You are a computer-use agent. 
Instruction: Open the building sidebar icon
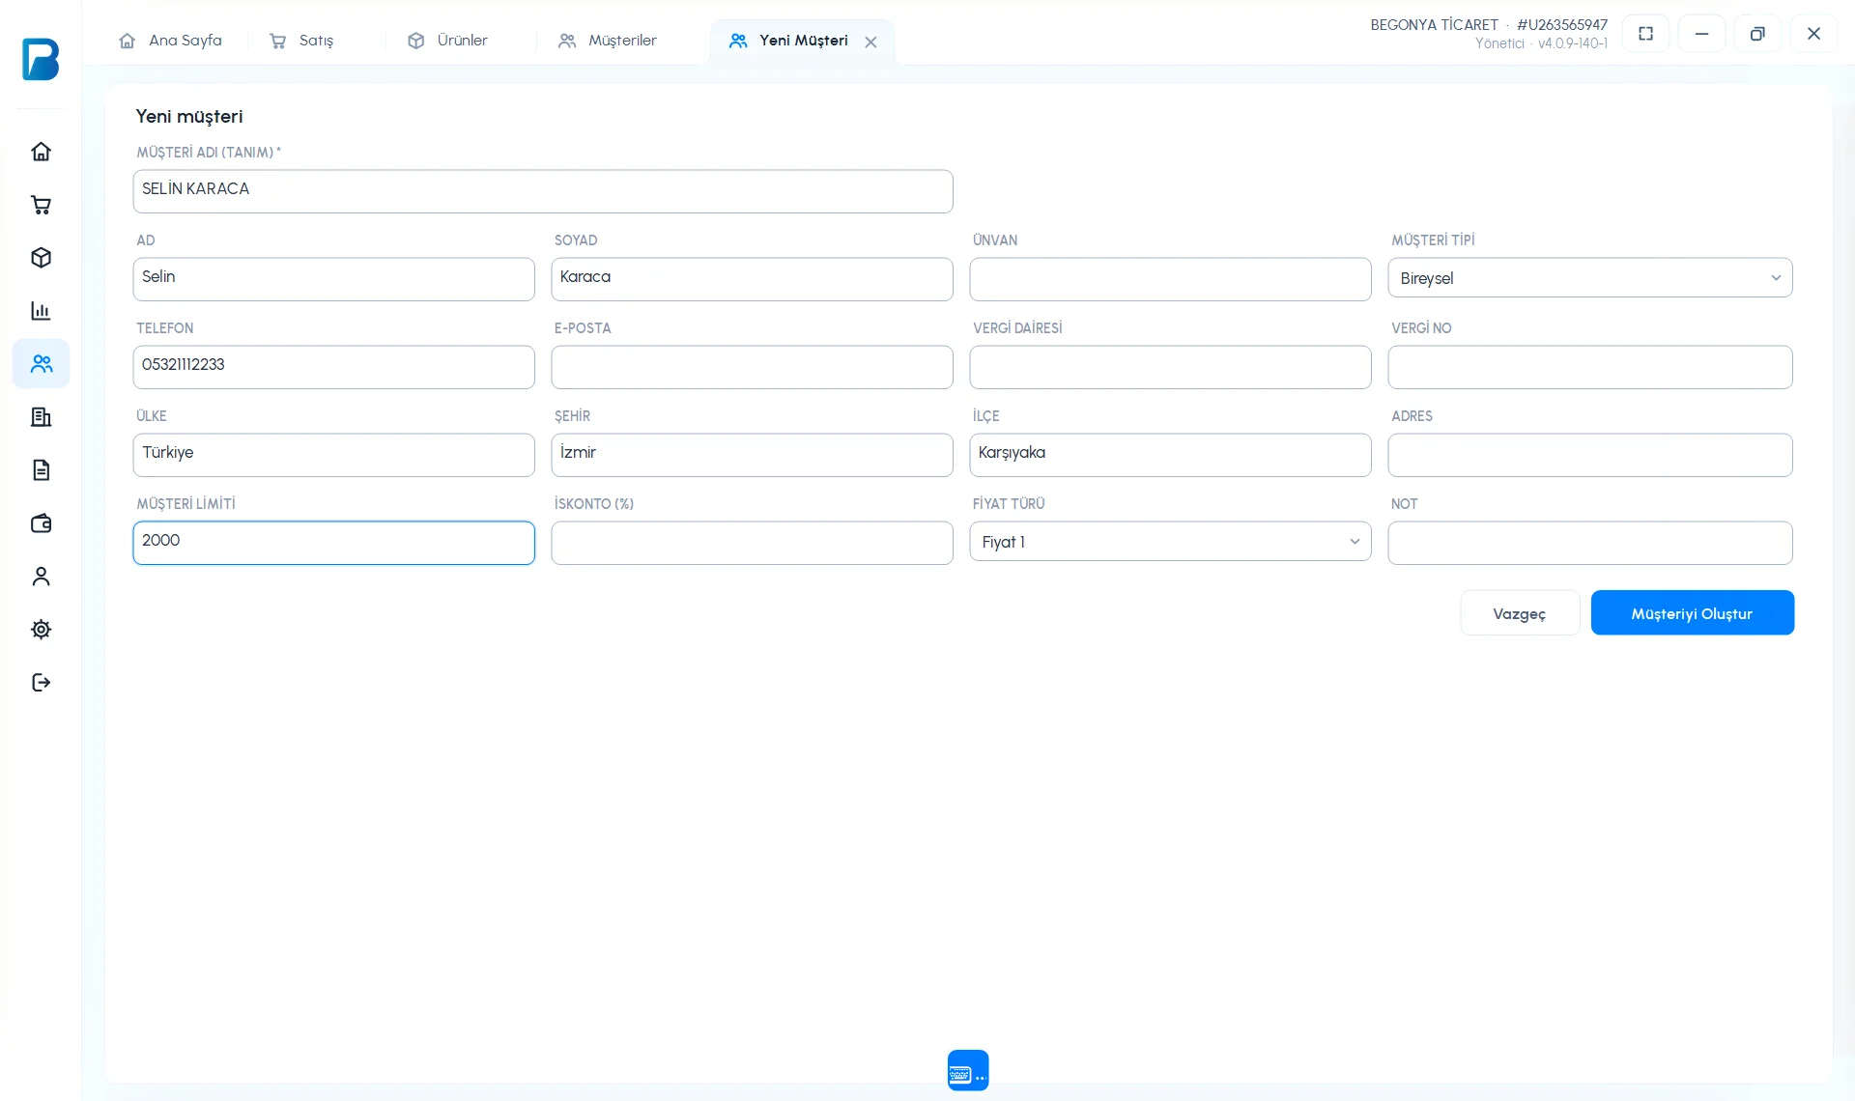[x=41, y=417]
